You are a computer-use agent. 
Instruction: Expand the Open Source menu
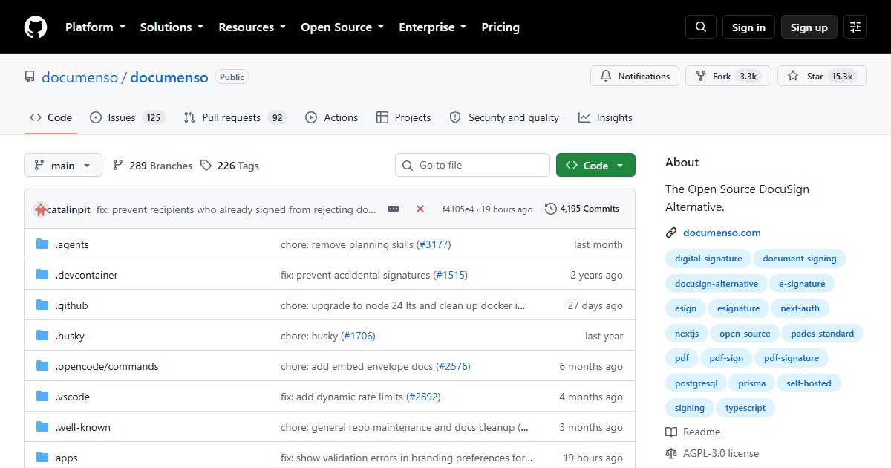coord(342,27)
